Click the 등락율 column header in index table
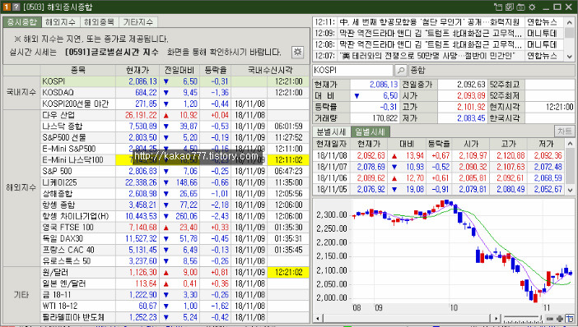This screenshot has width=578, height=327. [216, 70]
